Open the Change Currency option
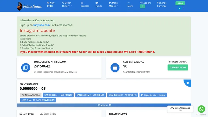This screenshot has width=208, height=117. (x=161, y=4)
